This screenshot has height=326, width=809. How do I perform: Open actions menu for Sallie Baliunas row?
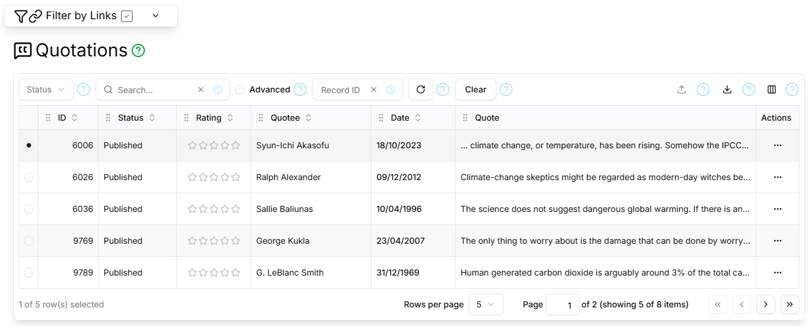[x=778, y=209]
